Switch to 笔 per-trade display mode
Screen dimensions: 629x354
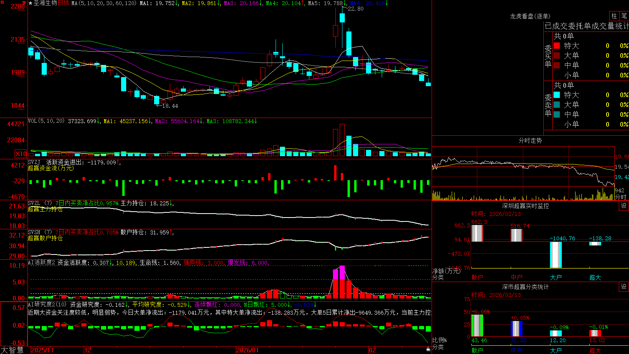(x=624, y=16)
